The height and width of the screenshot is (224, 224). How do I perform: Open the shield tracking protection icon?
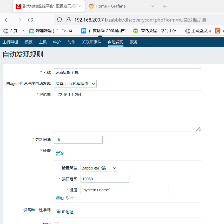[x=60, y=20]
